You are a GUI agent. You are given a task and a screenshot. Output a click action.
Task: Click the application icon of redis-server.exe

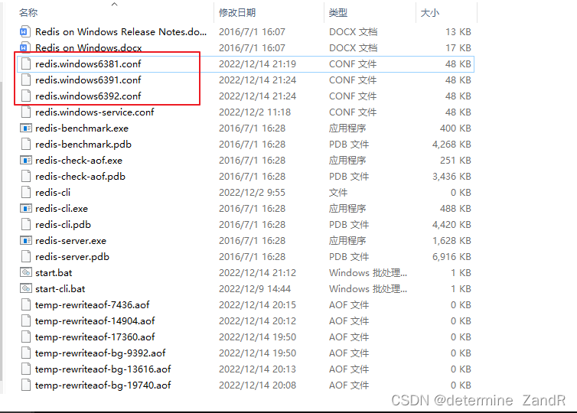[x=26, y=240]
